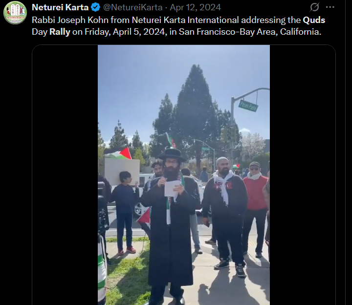Image resolution: width=352 pixels, height=305 pixels.
Task: Click the Palestinian flag in the video
Action: point(126,153)
